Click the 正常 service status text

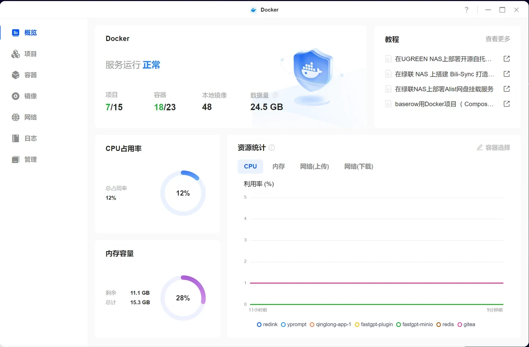[151, 65]
